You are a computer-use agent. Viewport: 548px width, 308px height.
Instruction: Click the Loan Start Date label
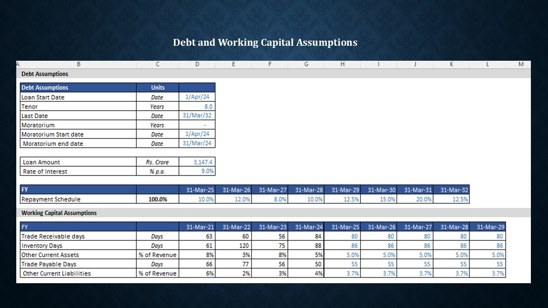[x=43, y=97]
